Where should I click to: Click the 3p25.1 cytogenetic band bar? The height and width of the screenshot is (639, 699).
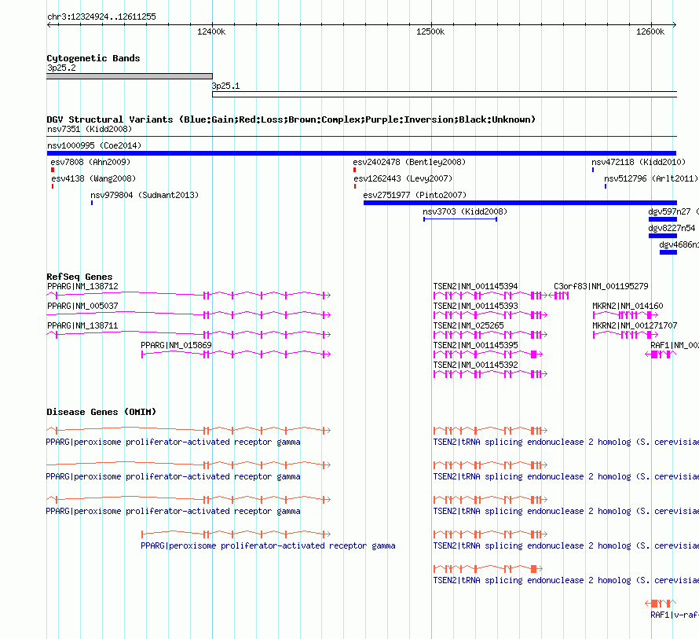coord(445,94)
